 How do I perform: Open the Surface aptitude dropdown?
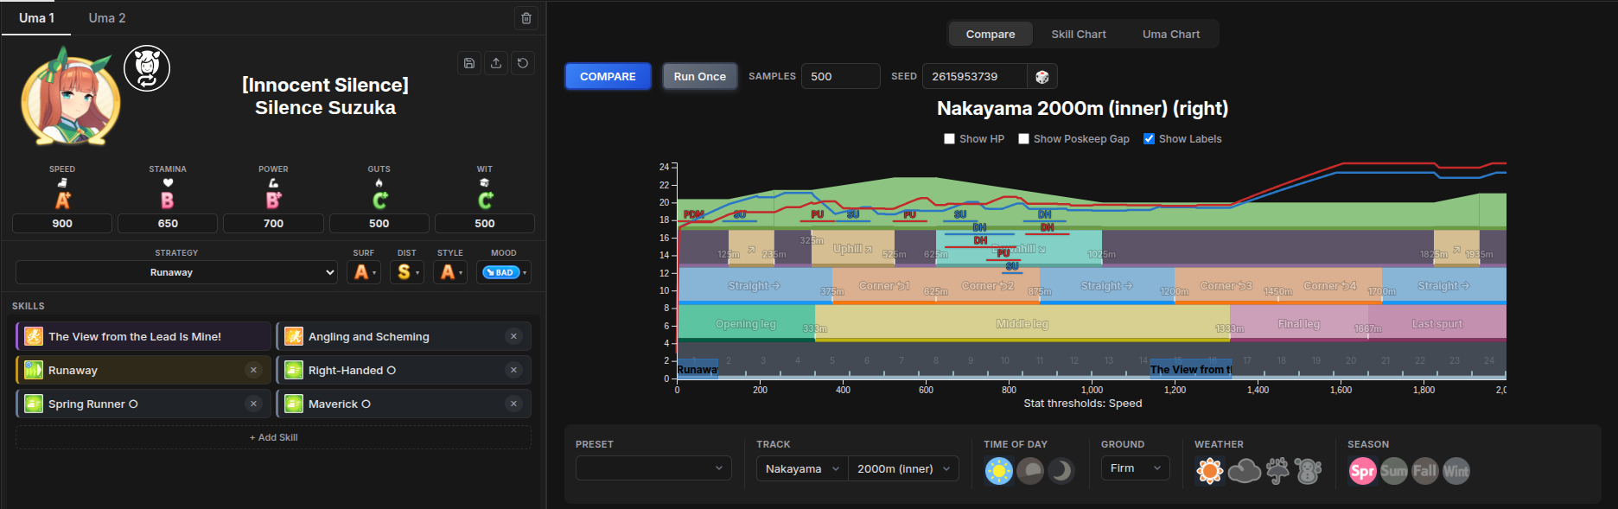point(364,272)
